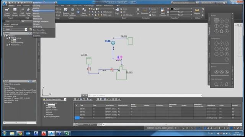Viewport: 245px width, 137px height.
Task: Expand the Properties ribbon panel
Action: click(175, 18)
